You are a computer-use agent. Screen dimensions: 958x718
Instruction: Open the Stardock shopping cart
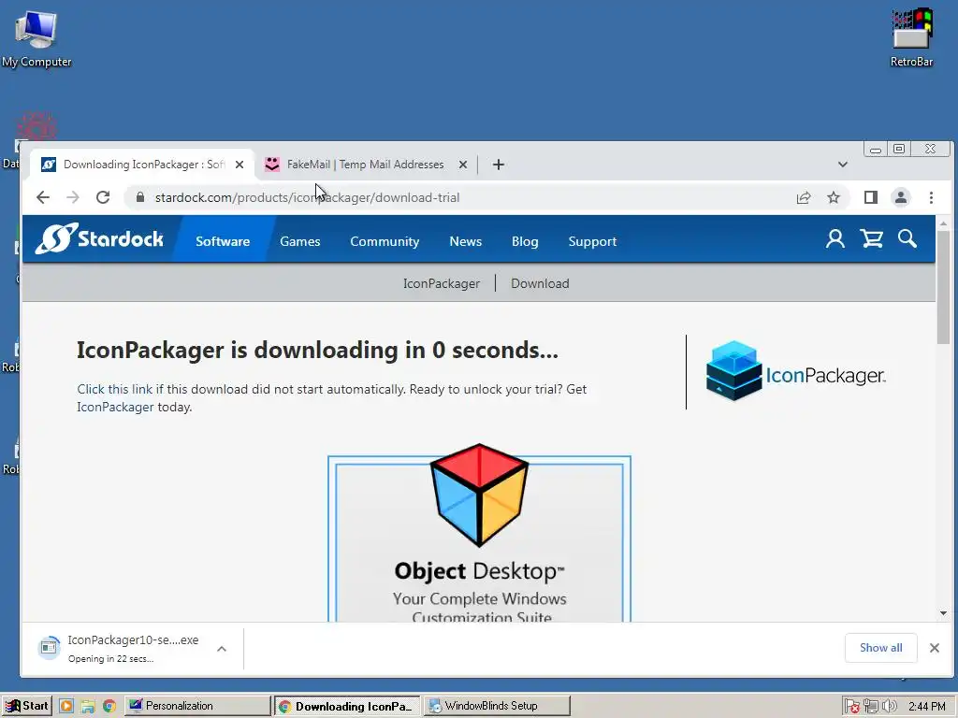click(872, 238)
